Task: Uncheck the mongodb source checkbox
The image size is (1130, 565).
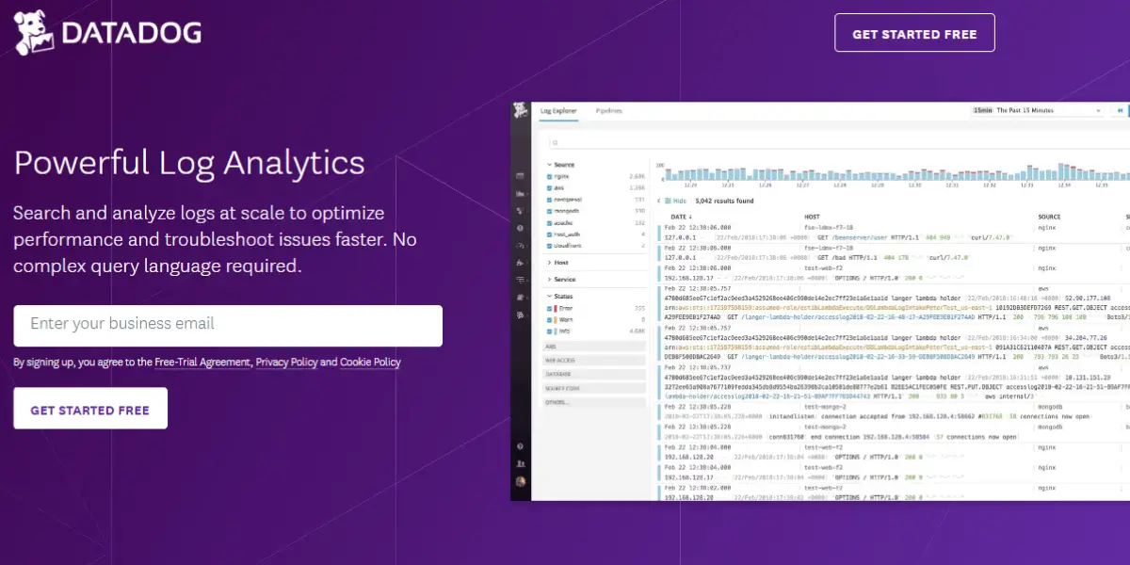Action: tap(550, 211)
